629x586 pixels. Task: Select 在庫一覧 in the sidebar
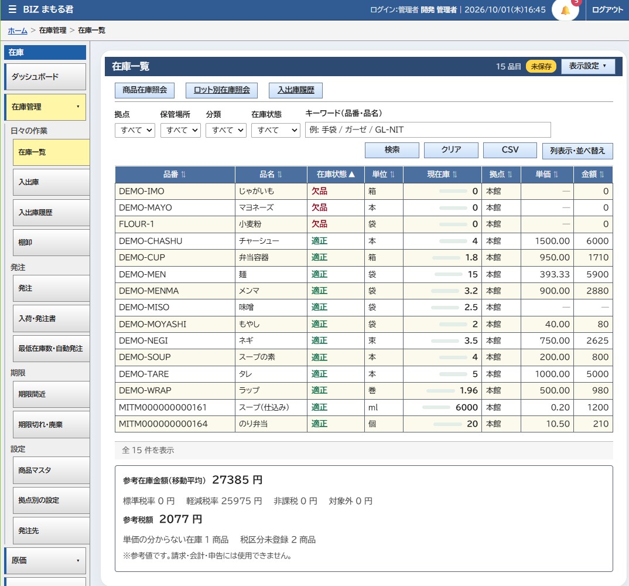tap(51, 152)
